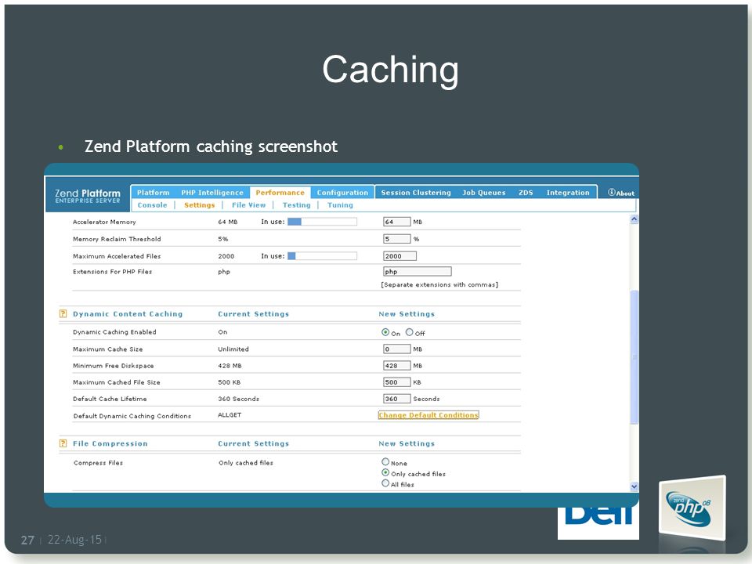Click the File Compression heading
Image resolution: width=752 pixels, height=564 pixels.
(110, 443)
